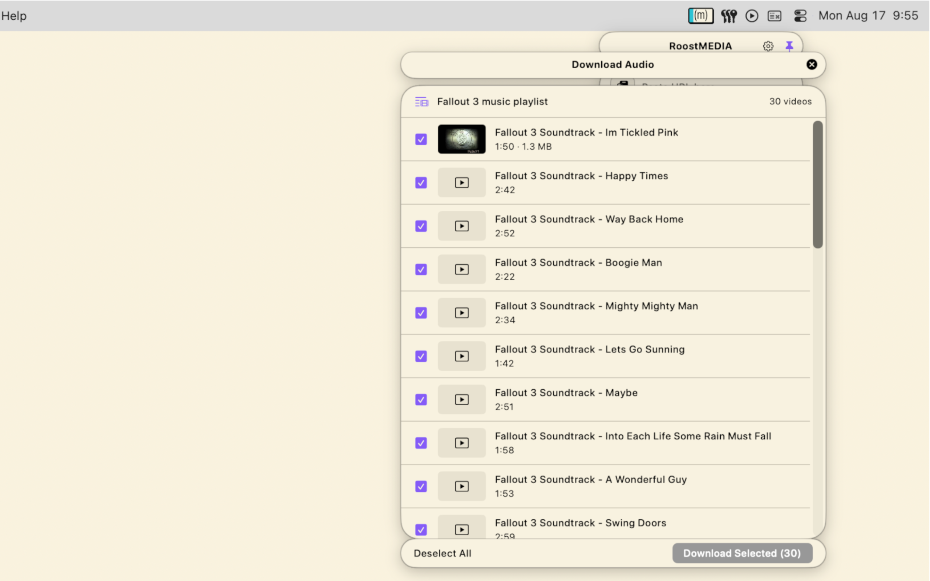Image resolution: width=930 pixels, height=581 pixels.
Task: Uncheck Boogie Man track
Action: [x=421, y=269]
